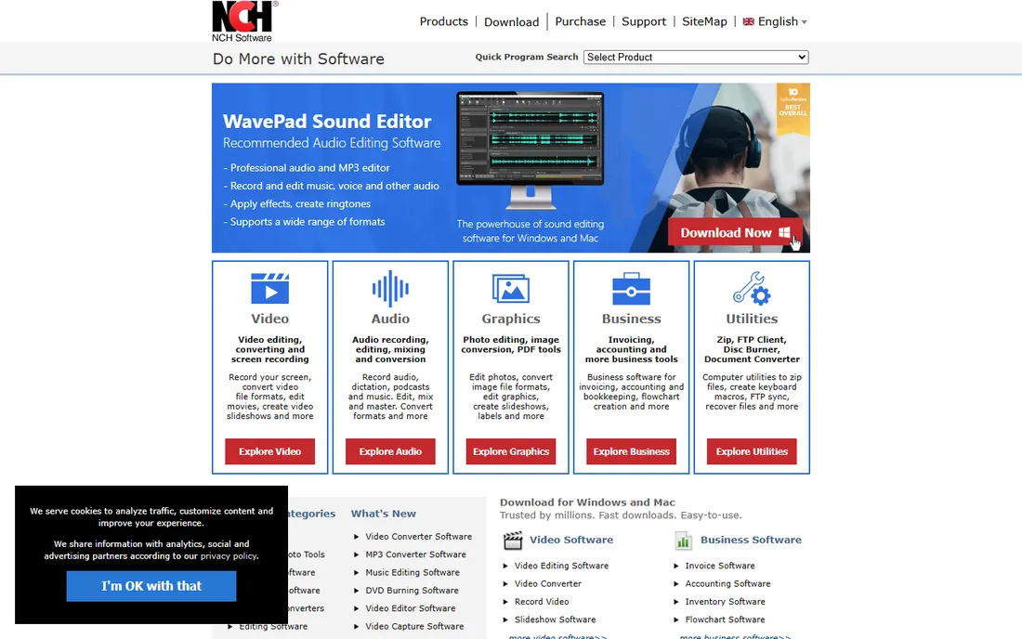Click the Explore Video button
Image resolution: width=1022 pixels, height=639 pixels.
pos(269,451)
